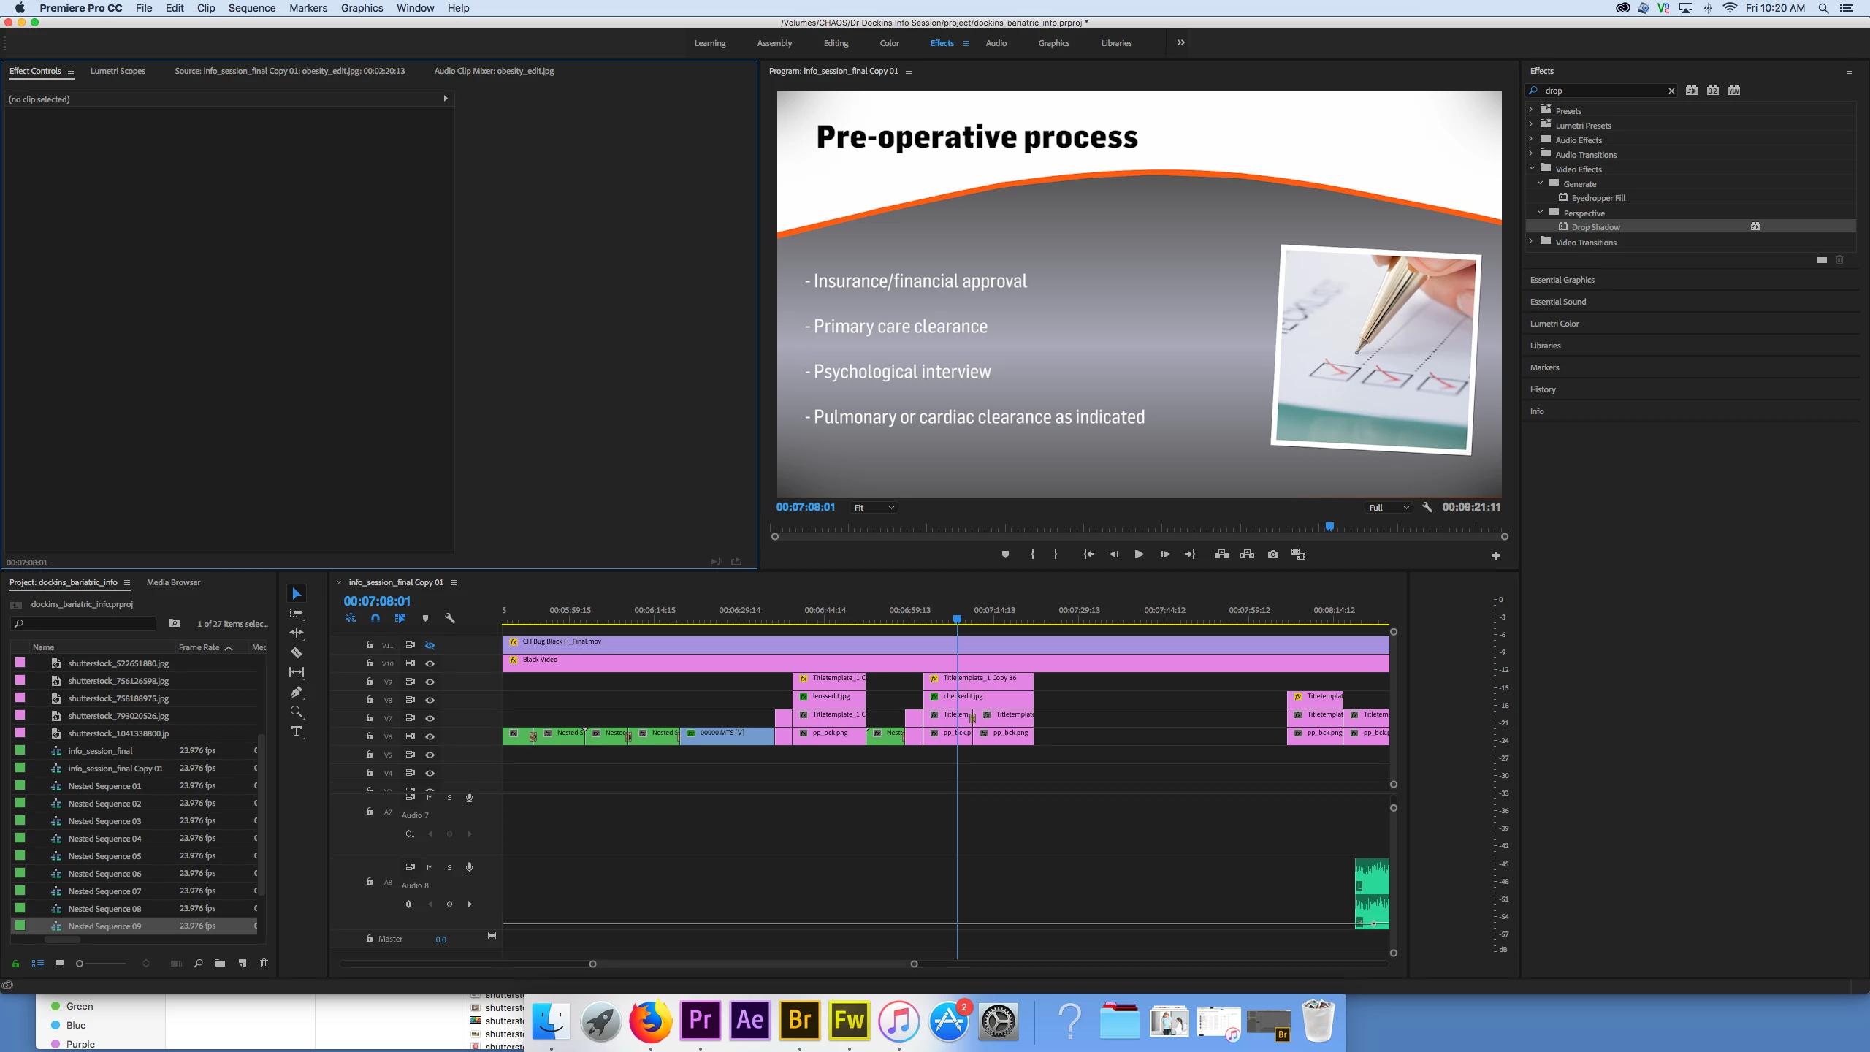Collapse the Perspective effects folder
The width and height of the screenshot is (1870, 1052).
[1540, 213]
